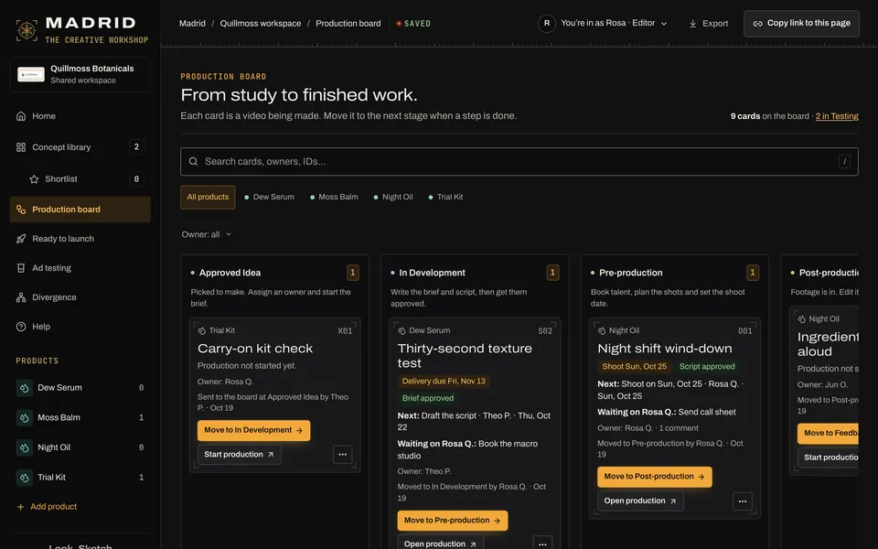The image size is (878, 549).
Task: Open the Thirty-second texture test card title
Action: [x=465, y=356]
